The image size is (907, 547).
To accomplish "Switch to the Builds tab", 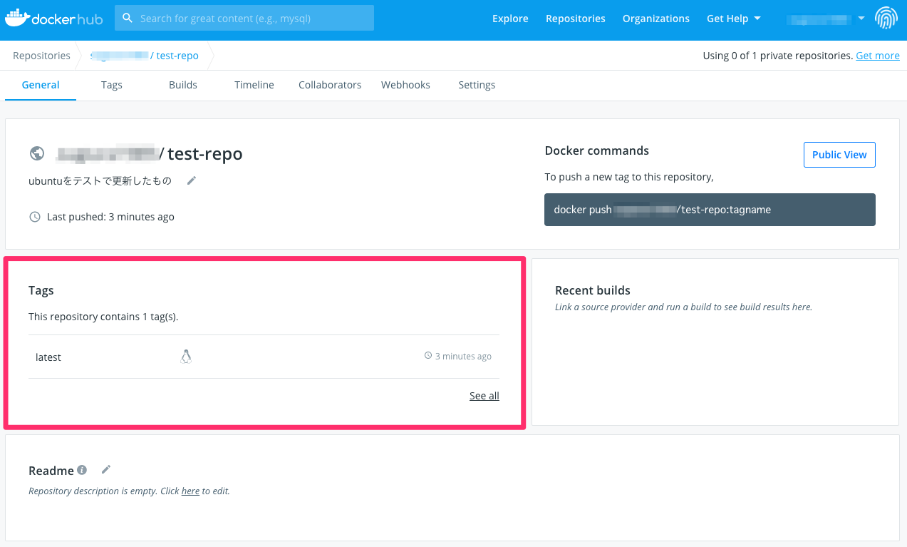I will pos(183,85).
